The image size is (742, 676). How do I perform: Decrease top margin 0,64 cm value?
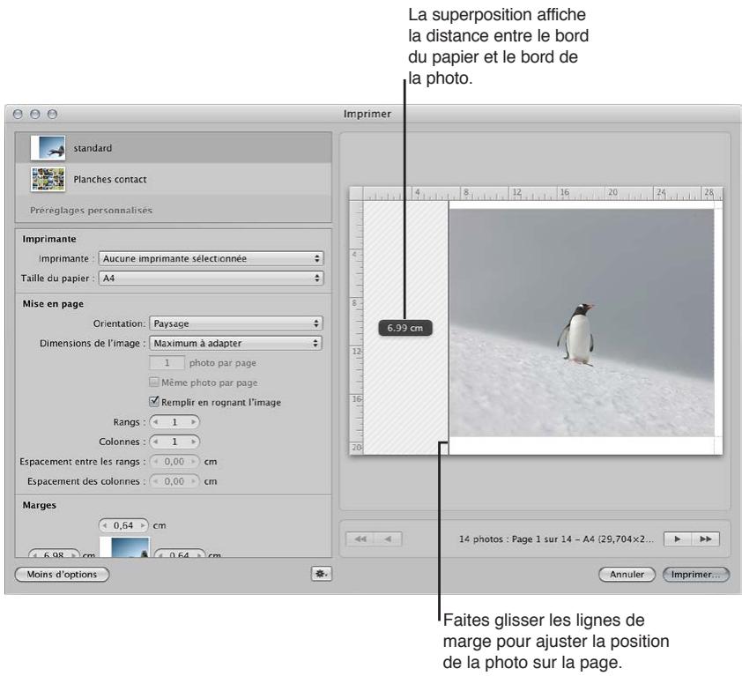point(105,525)
